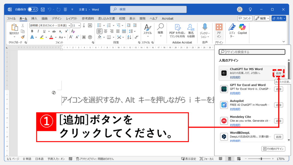Click the Save icon in title bar
The width and height of the screenshot is (293, 165).
point(43,9)
